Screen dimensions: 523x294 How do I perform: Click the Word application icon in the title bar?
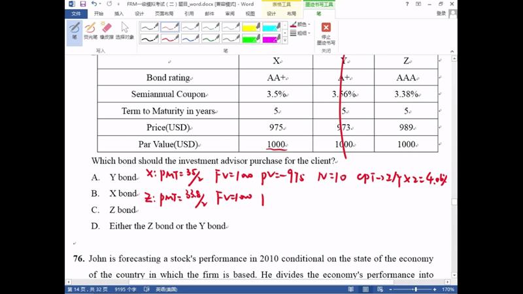click(72, 4)
